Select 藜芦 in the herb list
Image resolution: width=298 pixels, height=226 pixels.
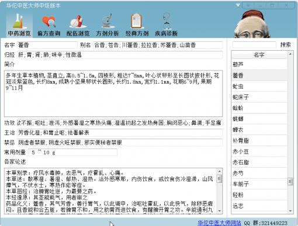(x=259, y=65)
